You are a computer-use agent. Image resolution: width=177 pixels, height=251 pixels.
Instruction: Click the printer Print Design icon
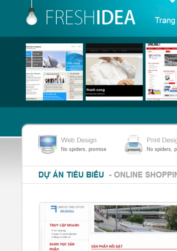point(134,145)
